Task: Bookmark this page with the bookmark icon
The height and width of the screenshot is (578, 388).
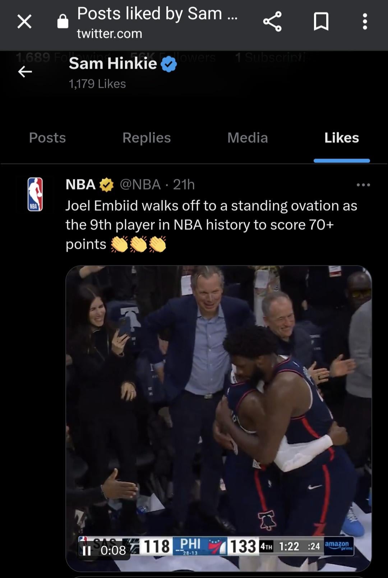Action: 321,22
